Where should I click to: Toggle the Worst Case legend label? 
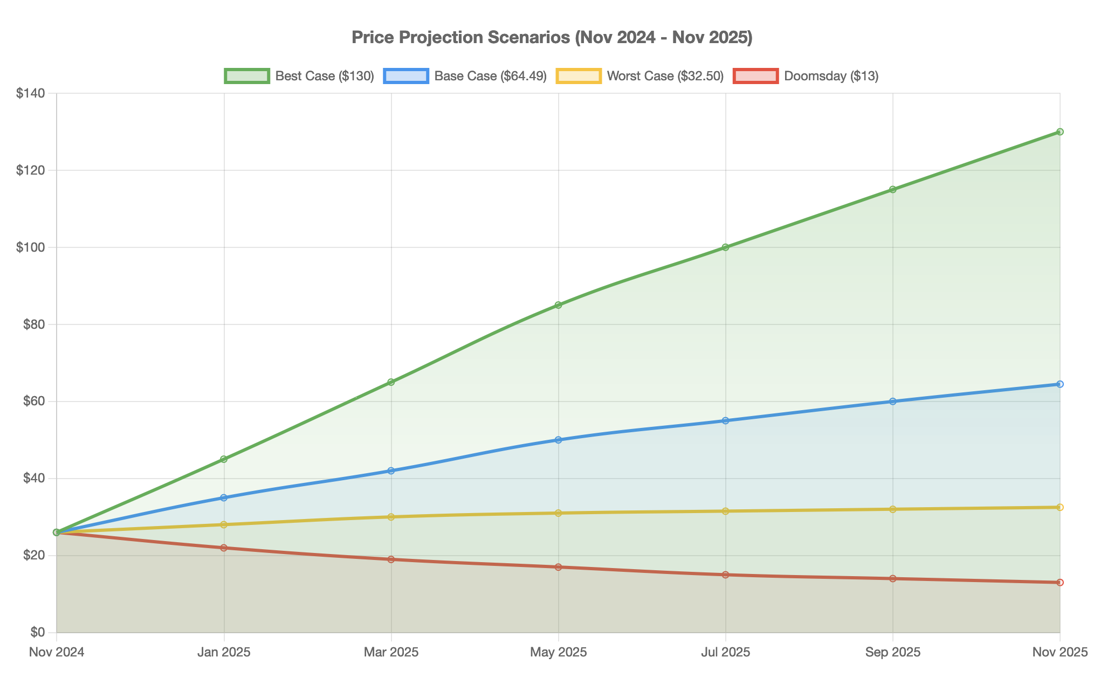pyautogui.click(x=665, y=76)
